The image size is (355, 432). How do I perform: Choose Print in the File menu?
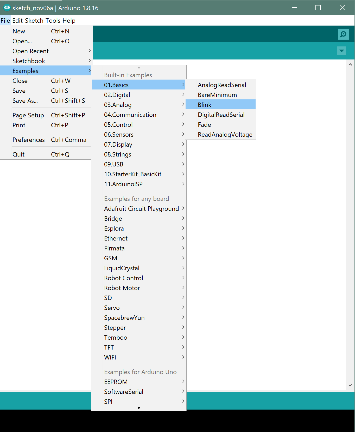click(46, 125)
